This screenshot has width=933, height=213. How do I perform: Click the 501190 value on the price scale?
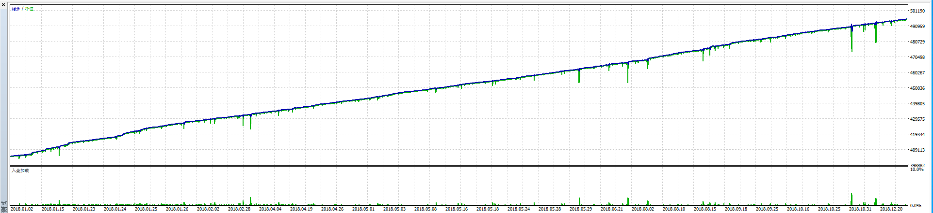point(917,11)
